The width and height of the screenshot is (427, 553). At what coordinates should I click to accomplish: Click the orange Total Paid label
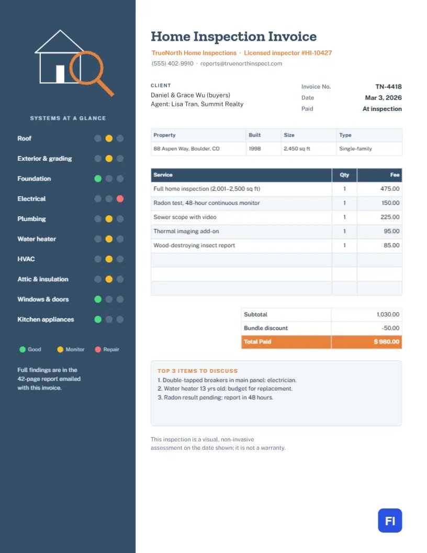257,342
